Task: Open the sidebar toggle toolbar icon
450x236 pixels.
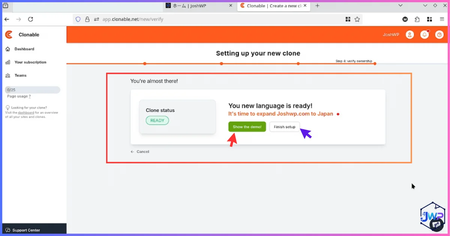Action: (x=429, y=19)
